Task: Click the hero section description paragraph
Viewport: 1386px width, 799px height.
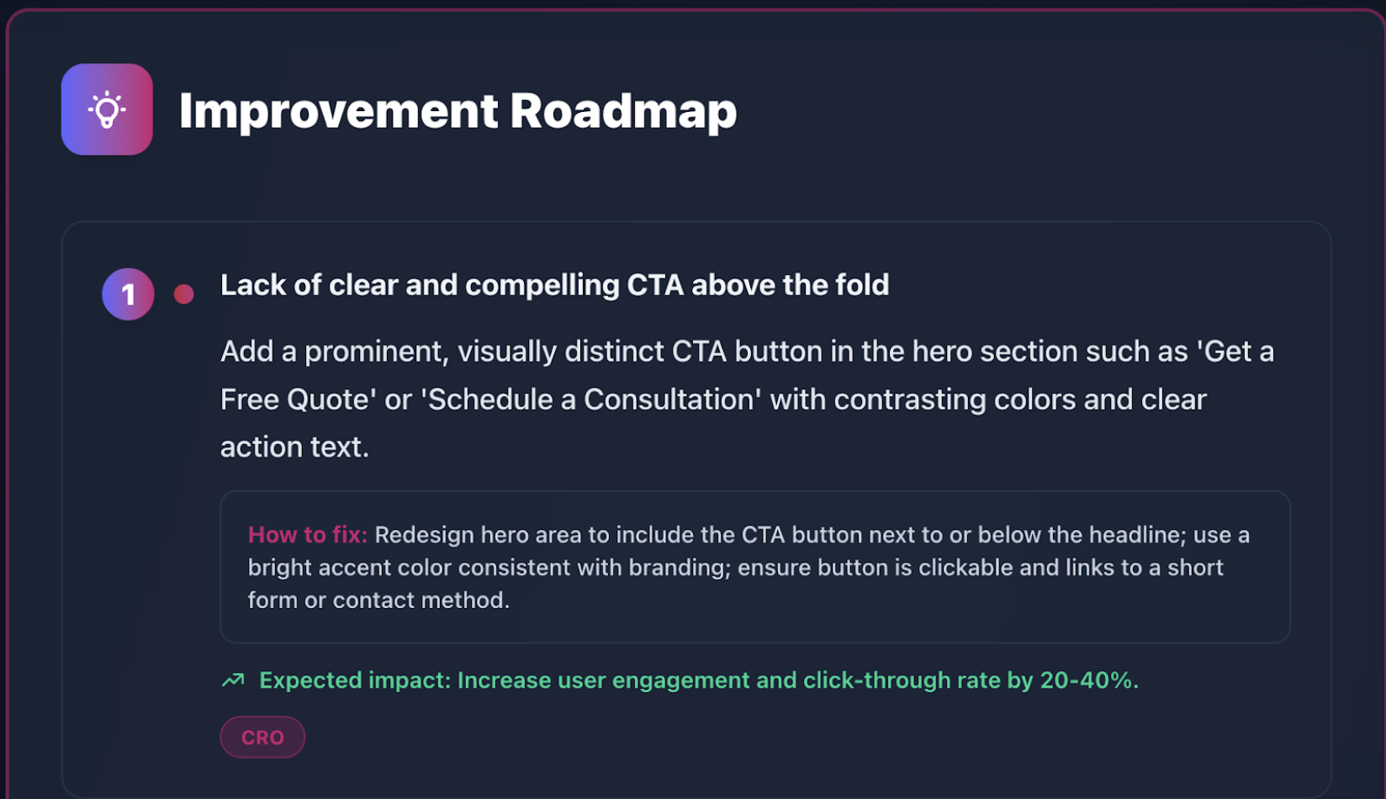Action: (x=747, y=399)
